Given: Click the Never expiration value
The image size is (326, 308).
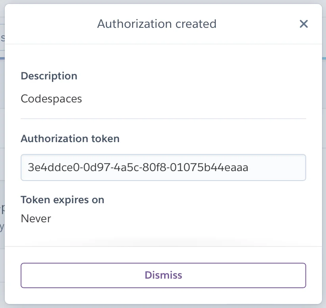Looking at the screenshot, I should tap(36, 218).
